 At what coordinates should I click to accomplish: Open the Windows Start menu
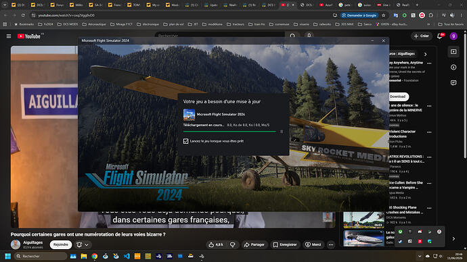(x=7, y=256)
